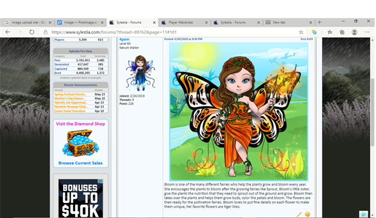
Task: Close the active Sylestia Forums tab
Action: coord(154,23)
